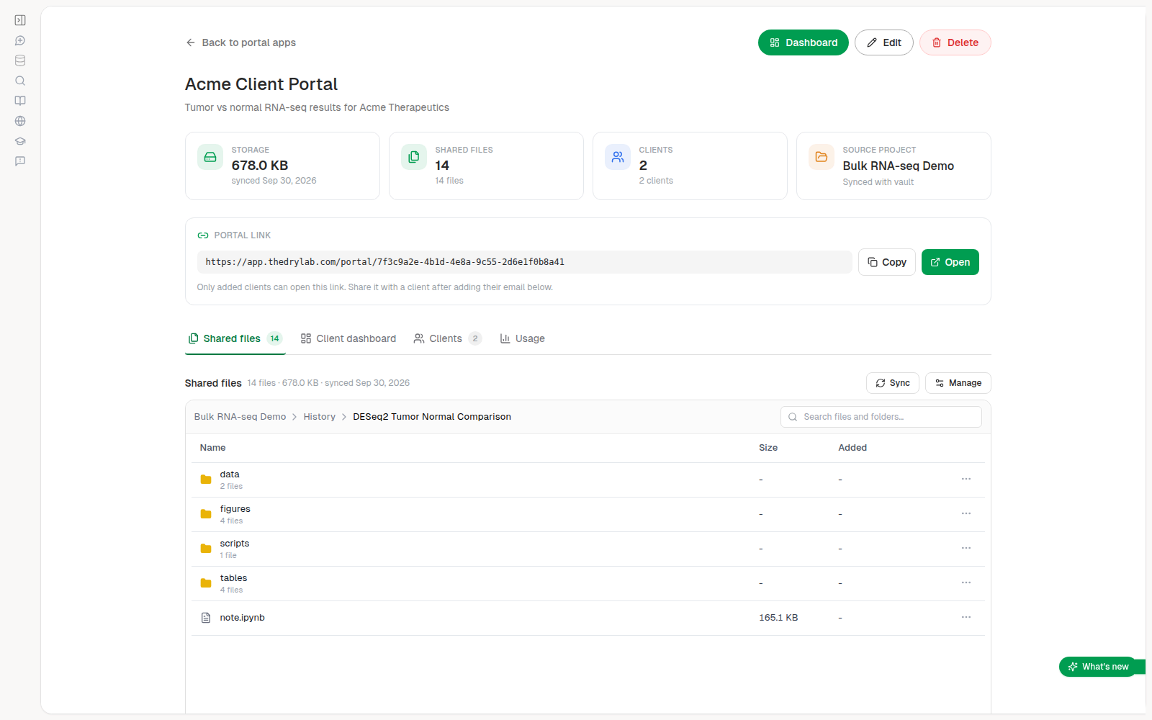Open the database sidebar icon
Image resolution: width=1152 pixels, height=720 pixels.
[20, 60]
